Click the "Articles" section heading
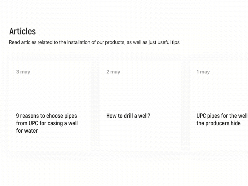Screen dimensions: 248x186 [22, 31]
